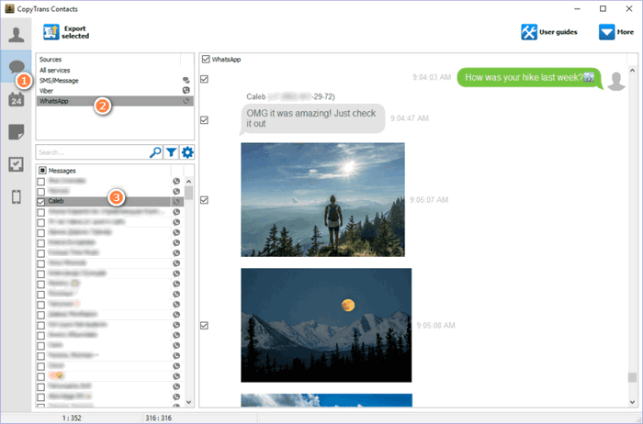The image size is (643, 424).
Task: Toggle the WhatsApp header checkbox in chat pane
Action: click(x=206, y=60)
